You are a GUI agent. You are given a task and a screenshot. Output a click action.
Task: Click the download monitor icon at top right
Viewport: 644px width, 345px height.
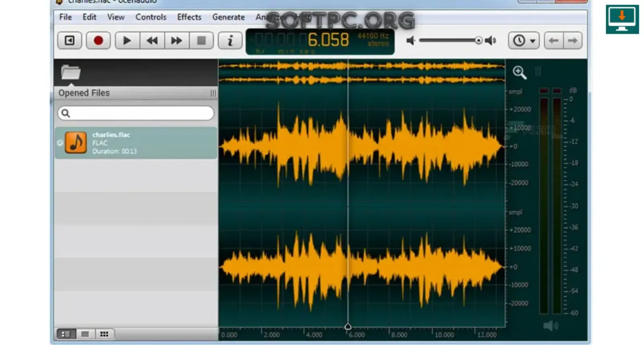(x=622, y=19)
